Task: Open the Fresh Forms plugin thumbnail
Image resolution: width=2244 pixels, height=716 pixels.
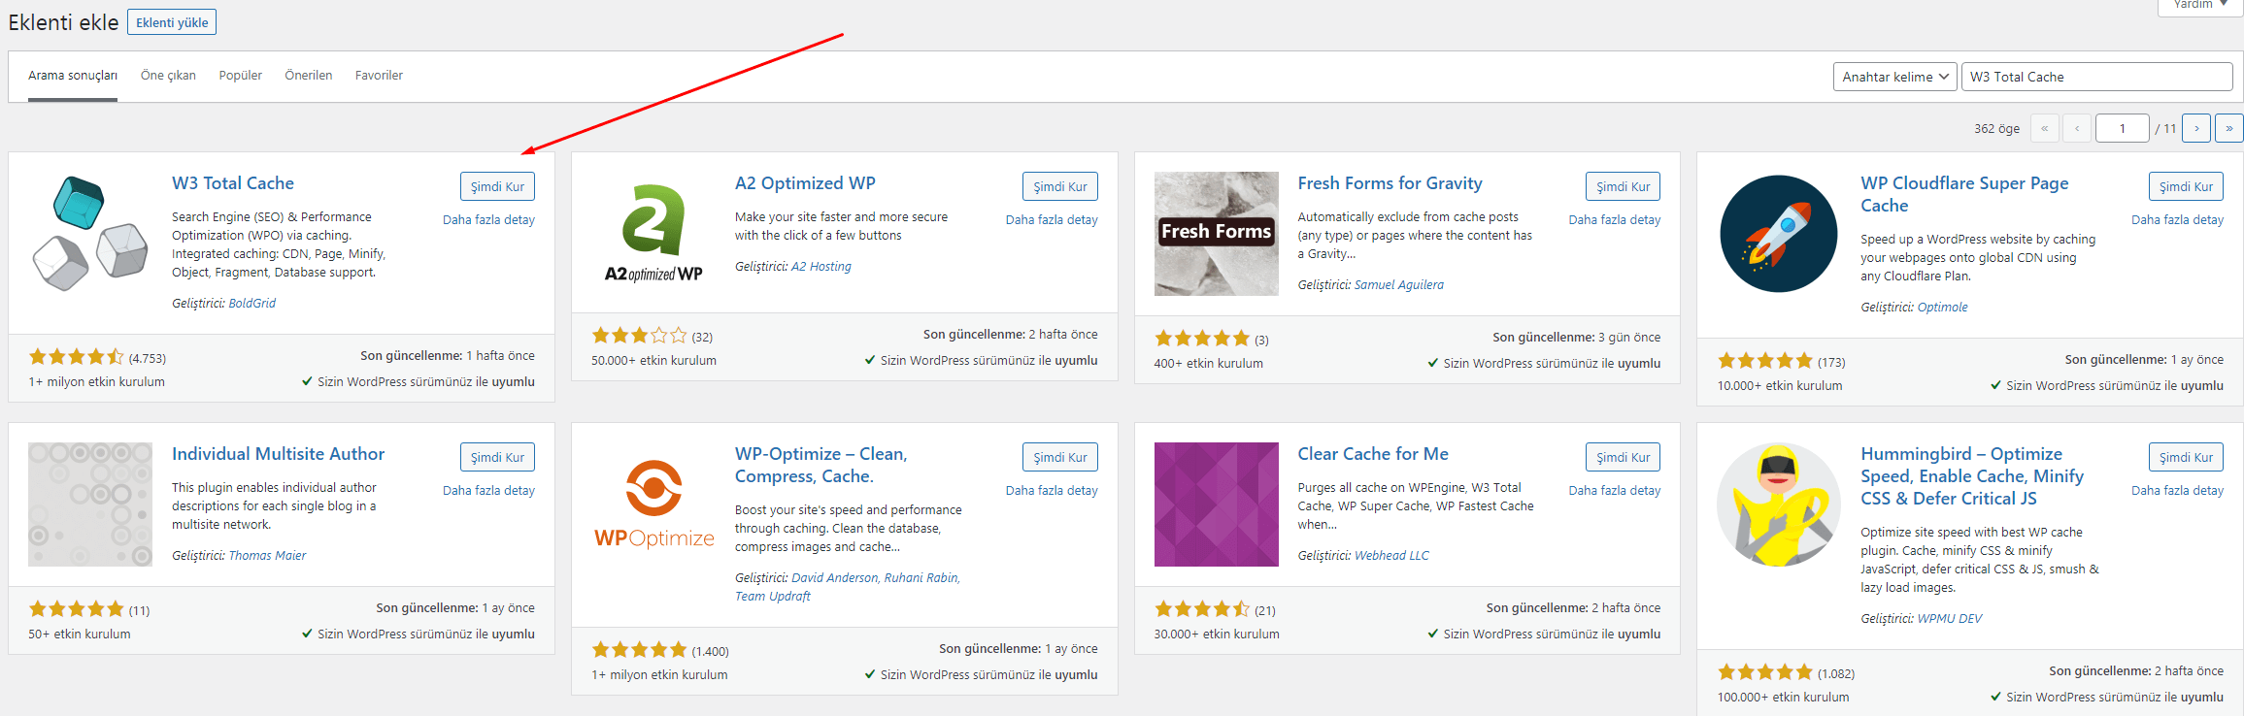Action: (1217, 234)
